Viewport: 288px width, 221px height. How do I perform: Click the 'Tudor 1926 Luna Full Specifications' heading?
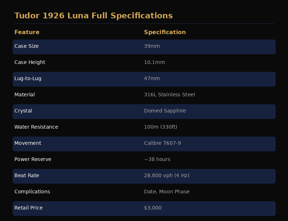tap(94, 16)
